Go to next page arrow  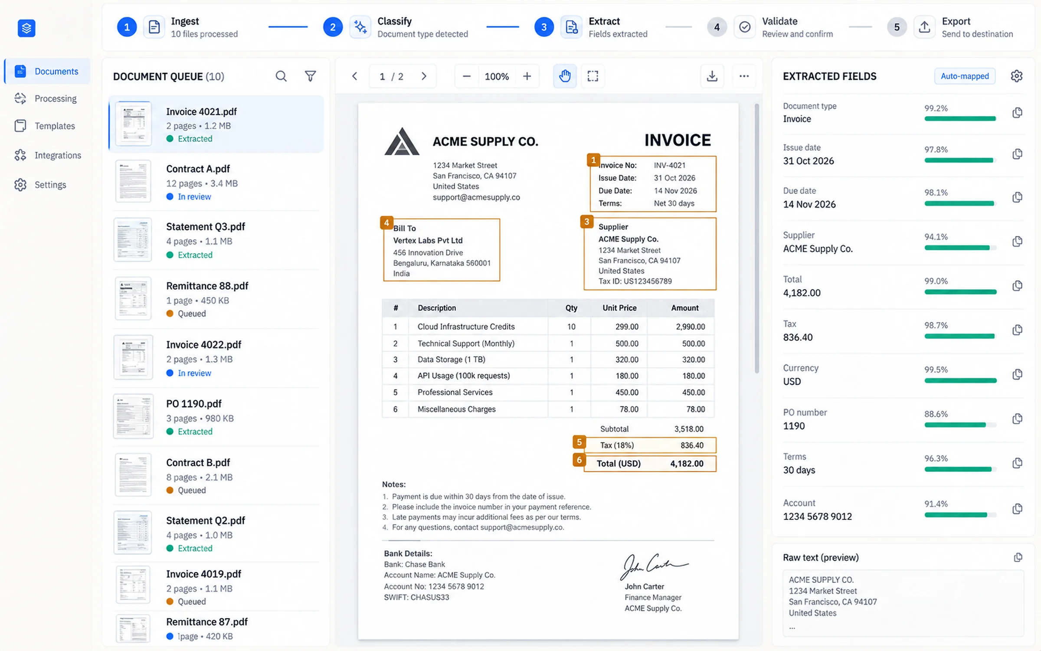click(424, 76)
